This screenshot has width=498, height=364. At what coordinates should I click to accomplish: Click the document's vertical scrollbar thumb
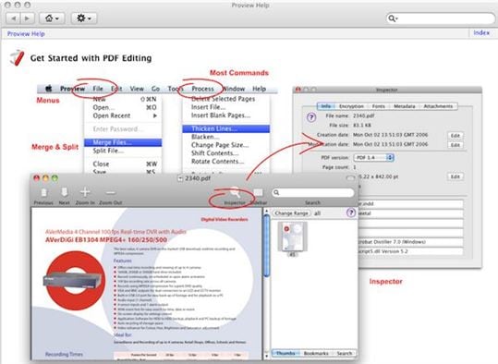(267, 245)
